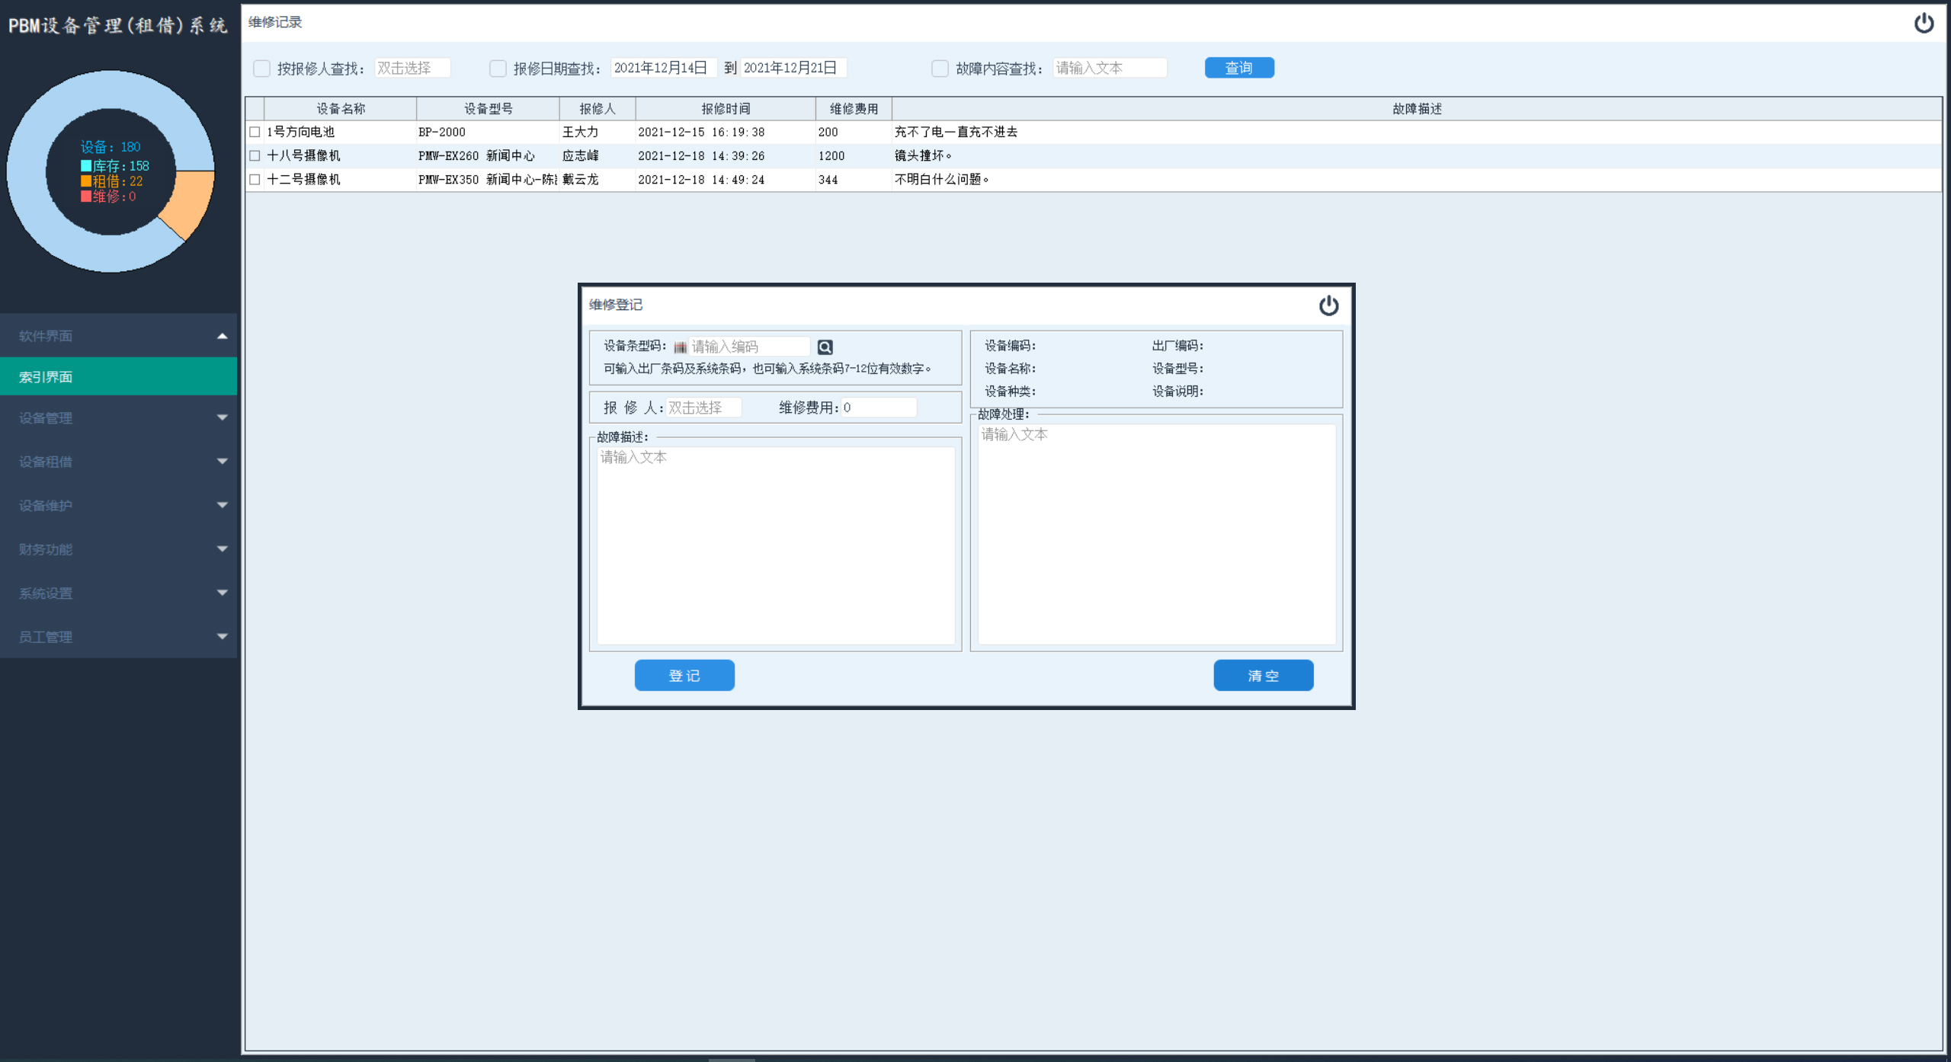Click the red 维修 legend square
This screenshot has width=1951, height=1062.
[86, 197]
